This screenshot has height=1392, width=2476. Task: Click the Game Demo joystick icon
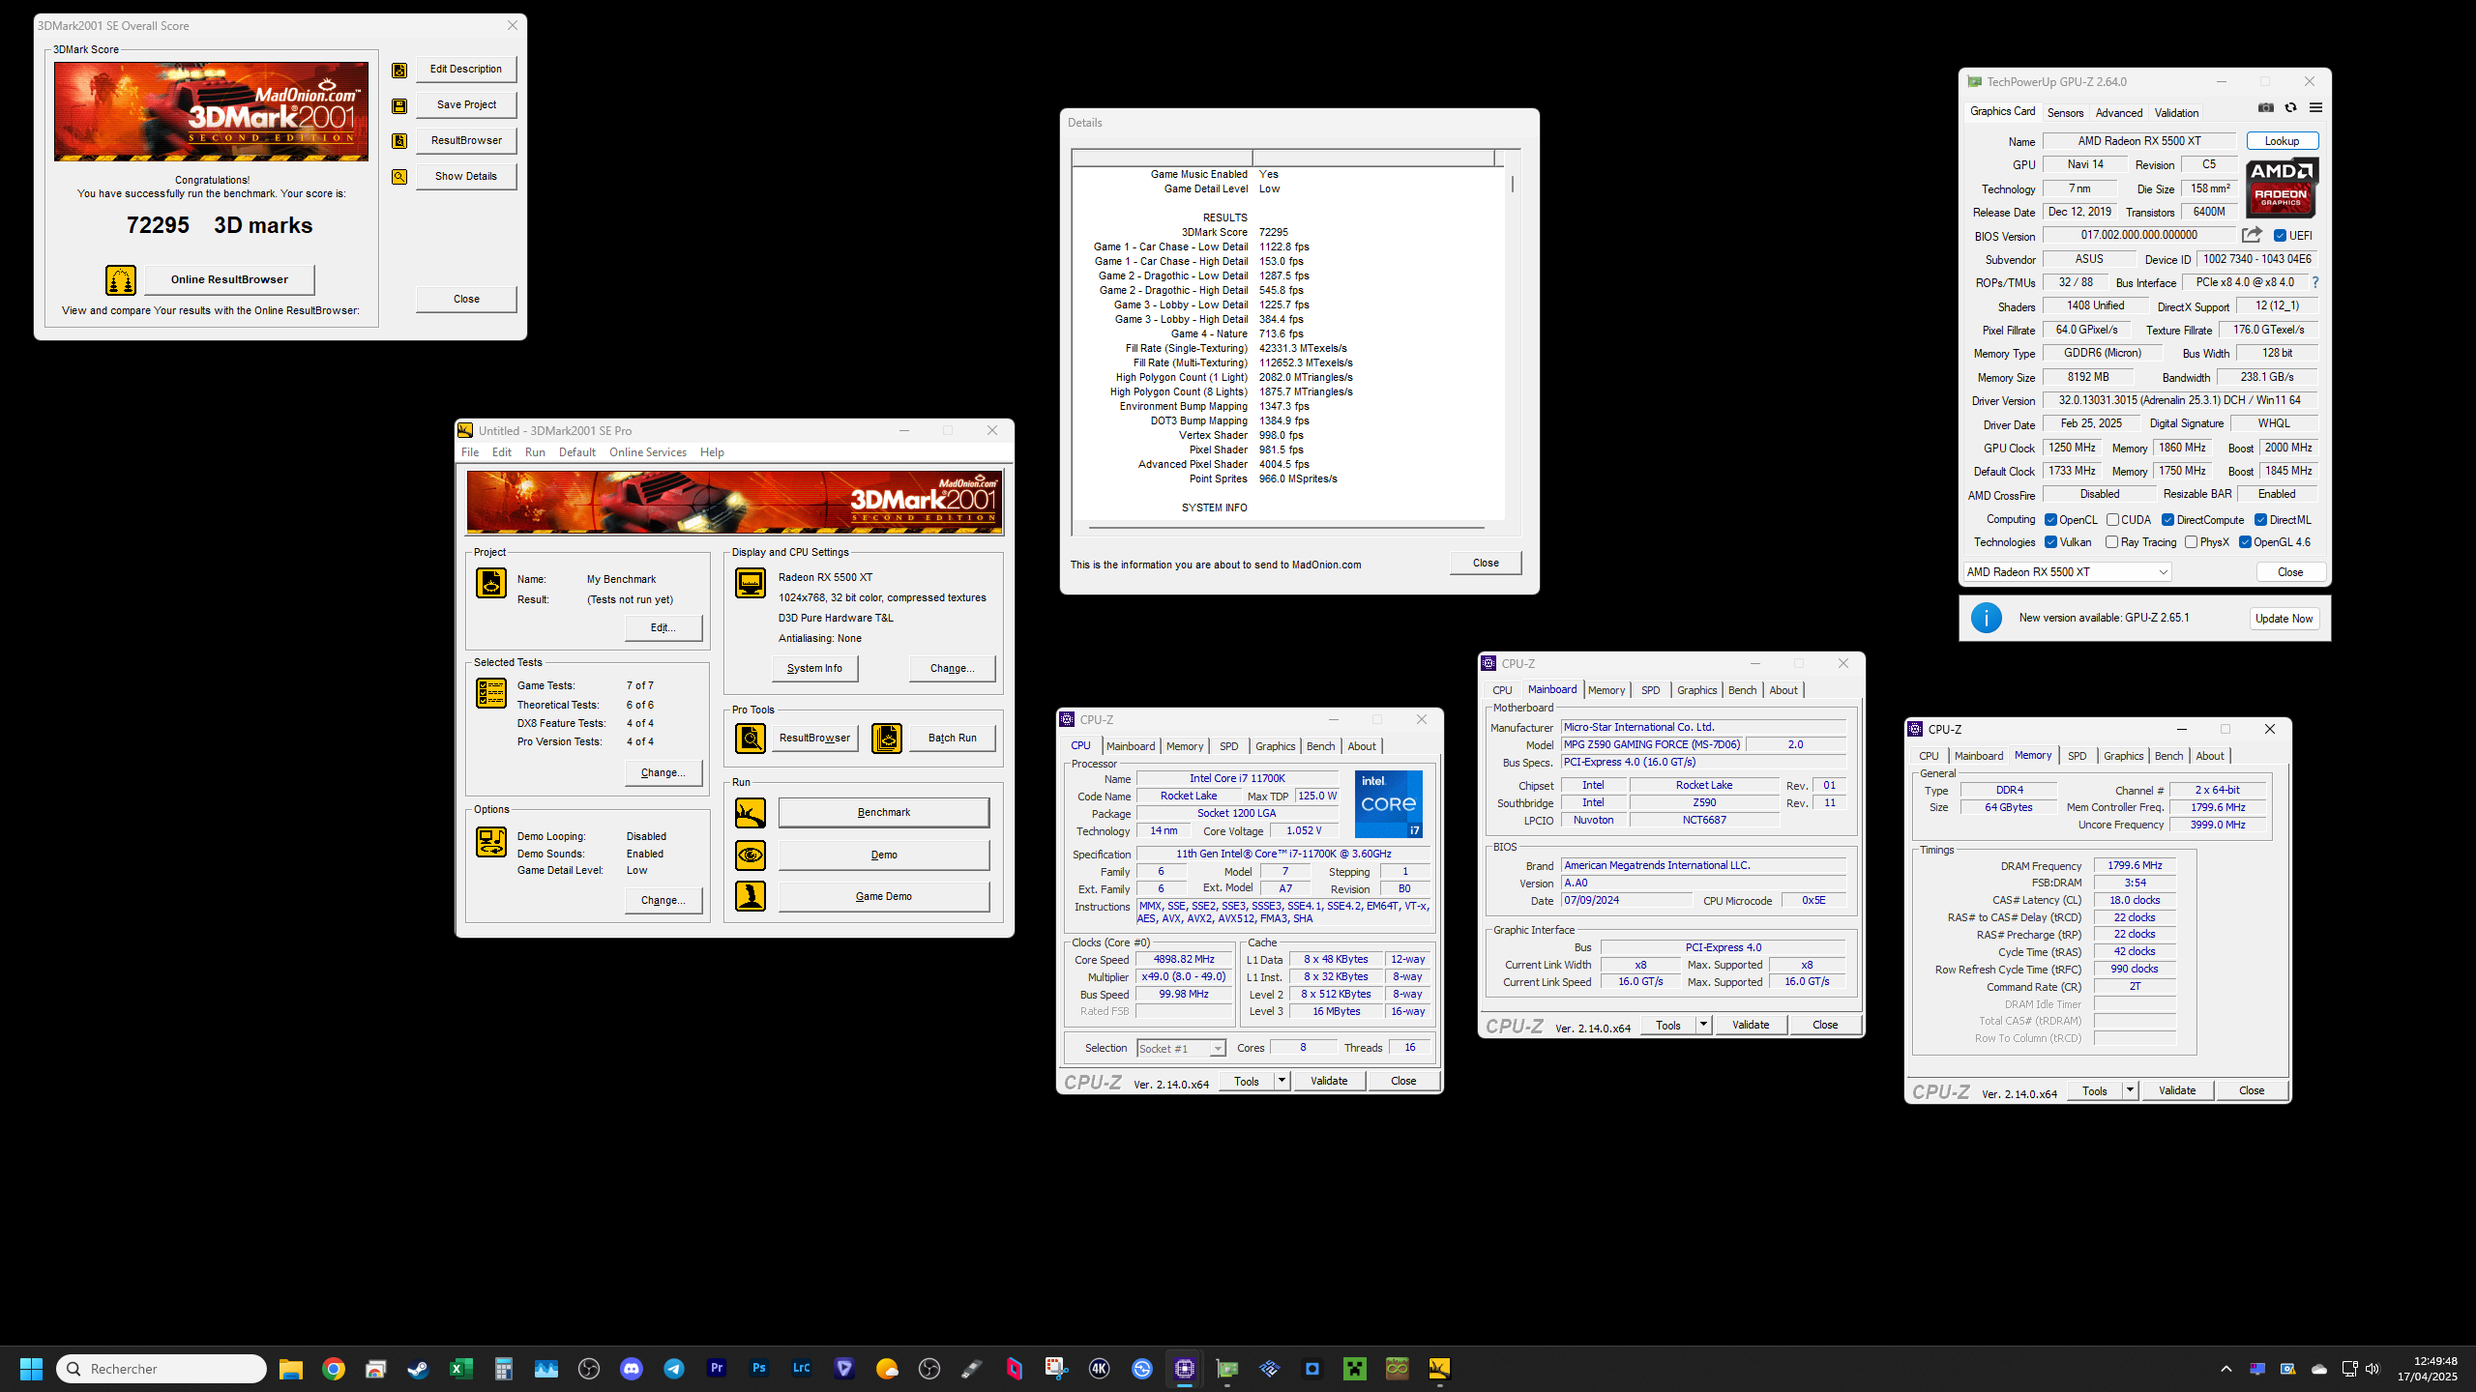(751, 896)
